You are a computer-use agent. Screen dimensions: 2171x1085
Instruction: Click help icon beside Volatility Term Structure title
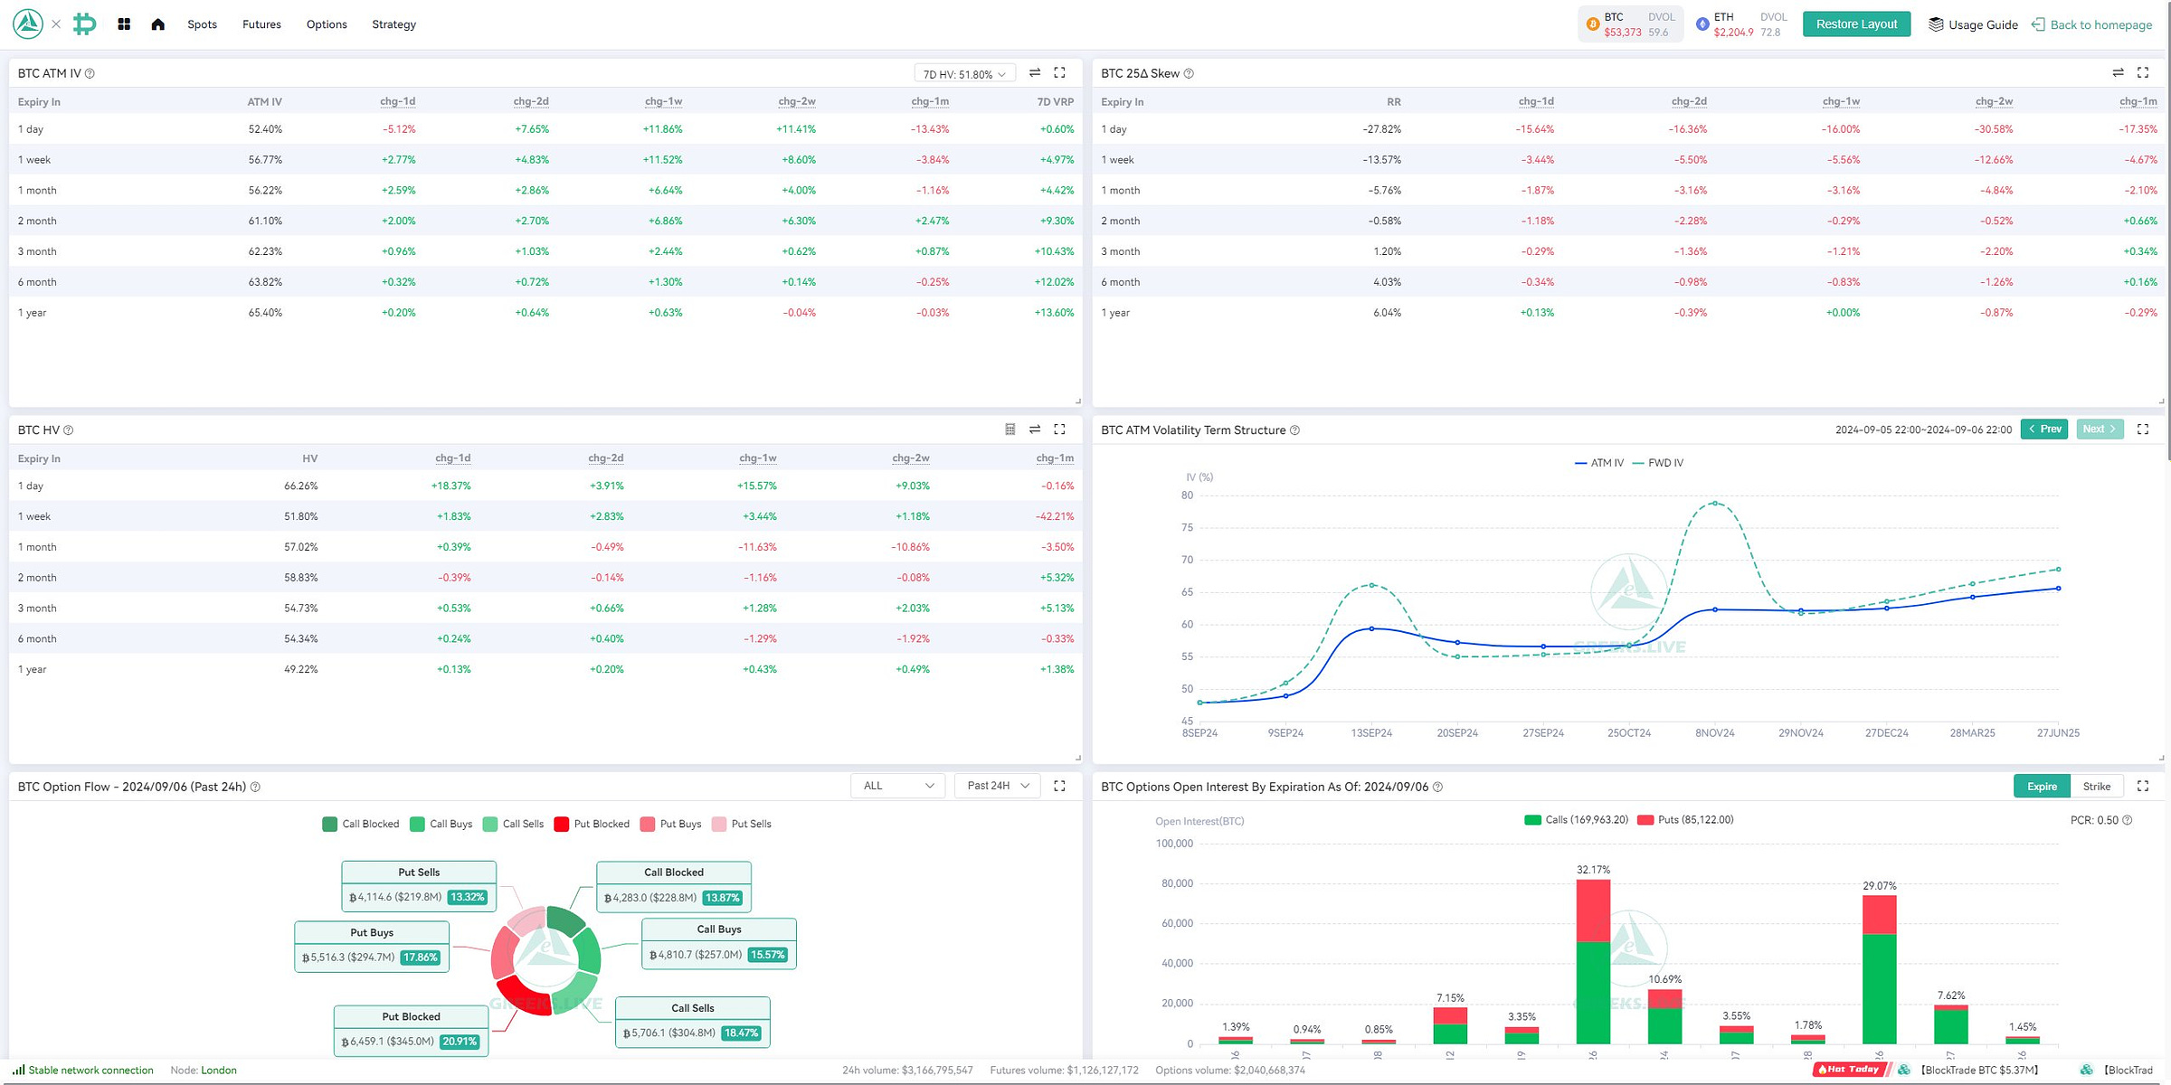click(1294, 430)
